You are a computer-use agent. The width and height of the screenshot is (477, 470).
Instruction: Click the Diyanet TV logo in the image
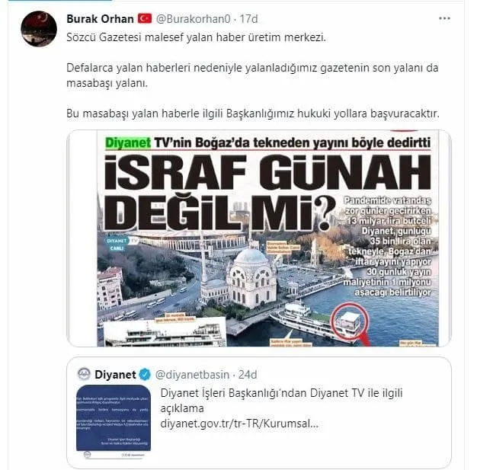[121, 244]
